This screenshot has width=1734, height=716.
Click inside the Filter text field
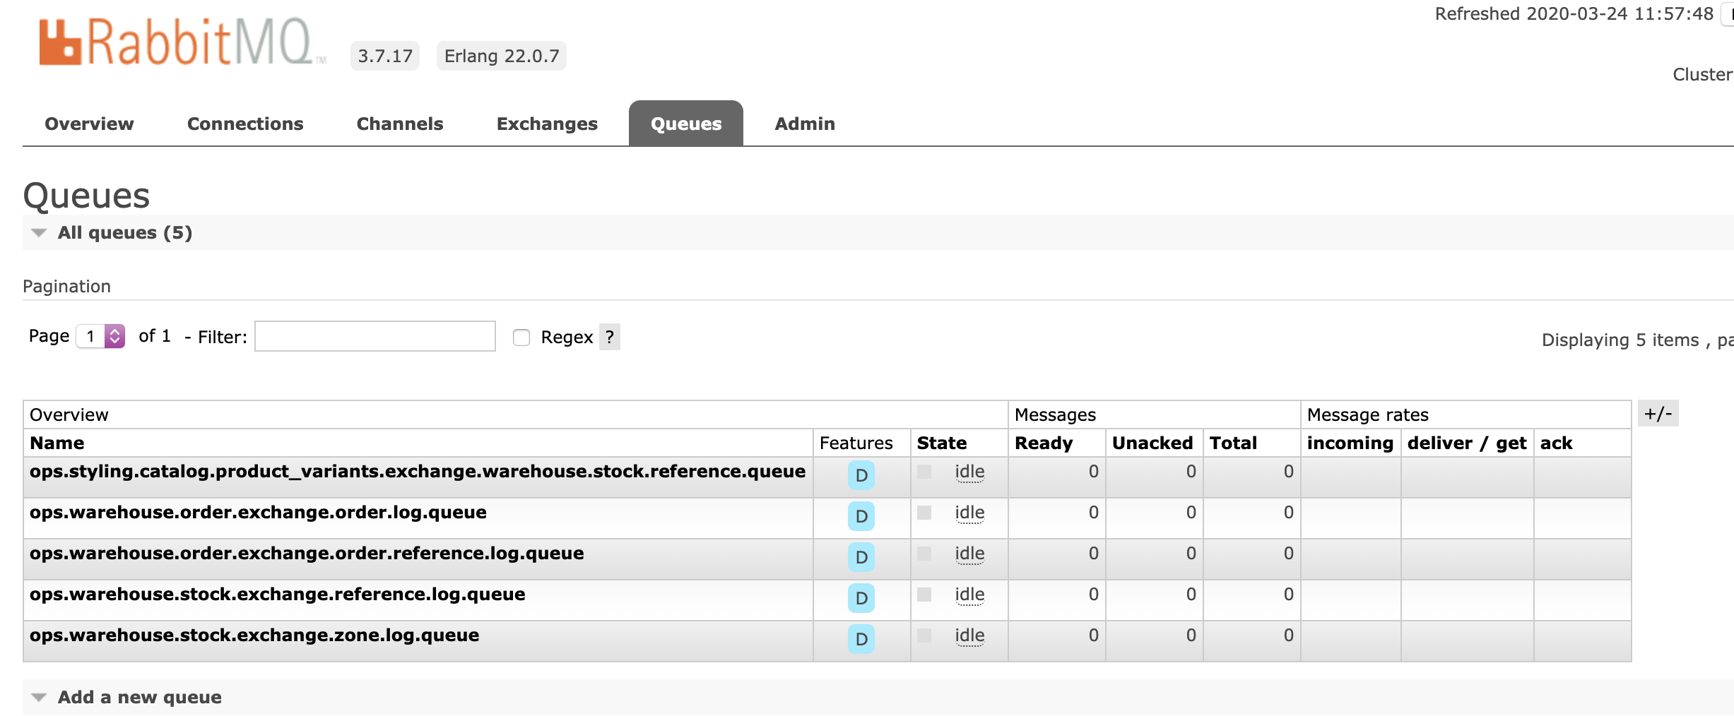coord(374,337)
